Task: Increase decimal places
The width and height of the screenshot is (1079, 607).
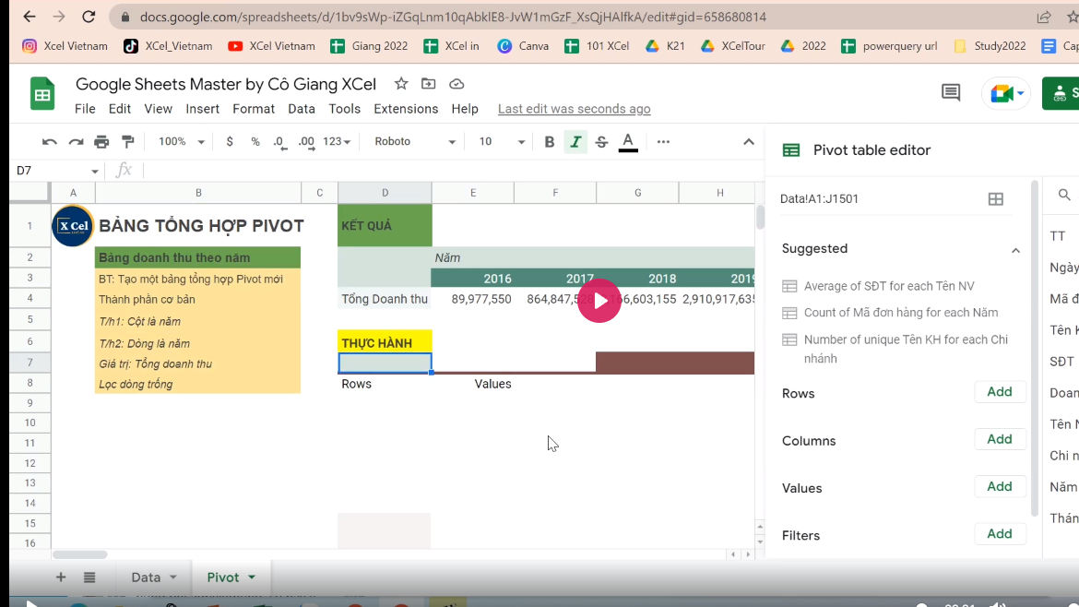Action: coord(307,142)
